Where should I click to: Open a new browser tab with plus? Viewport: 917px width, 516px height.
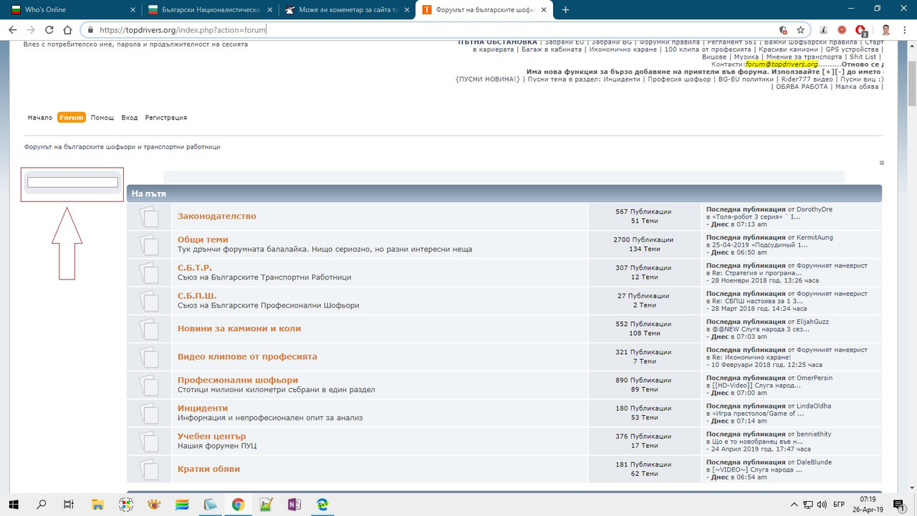tap(565, 9)
